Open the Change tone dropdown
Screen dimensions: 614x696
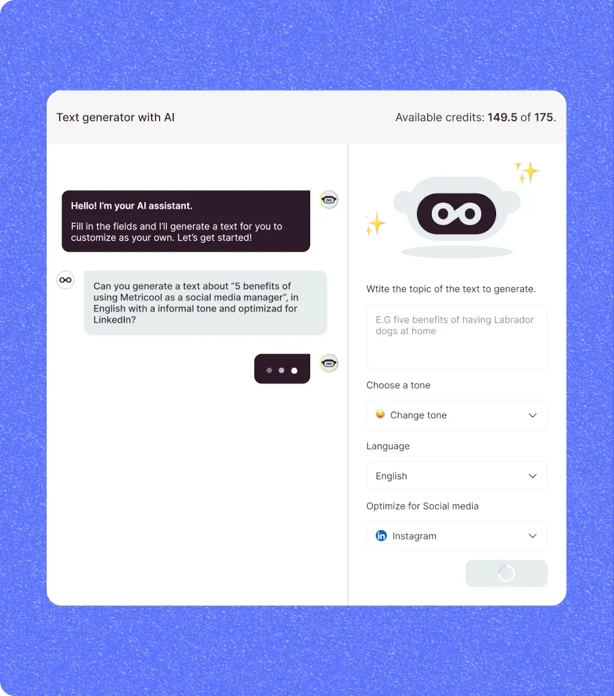coord(456,415)
